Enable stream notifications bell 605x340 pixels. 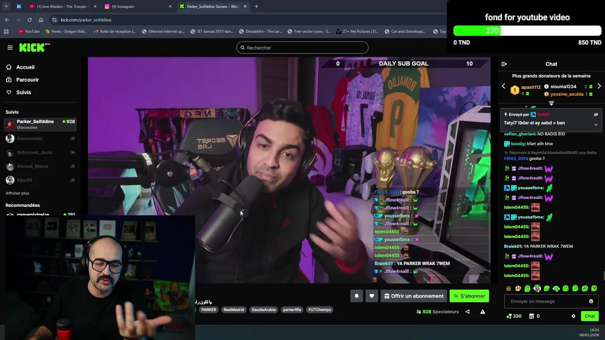pyautogui.click(x=357, y=296)
